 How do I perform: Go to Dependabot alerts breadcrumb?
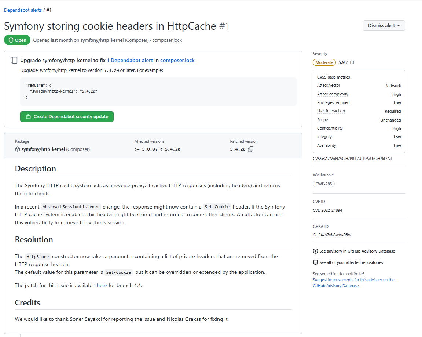click(23, 10)
